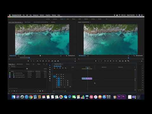Open the Window menu
The width and height of the screenshot is (152, 114).
(54, 15)
